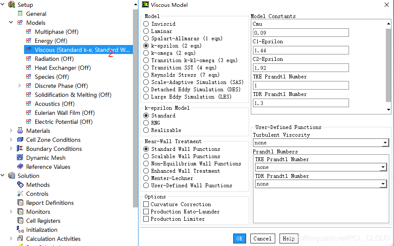Choose the Realizable k-epsilon model
This screenshot has height=246, width=394.
tap(146, 130)
